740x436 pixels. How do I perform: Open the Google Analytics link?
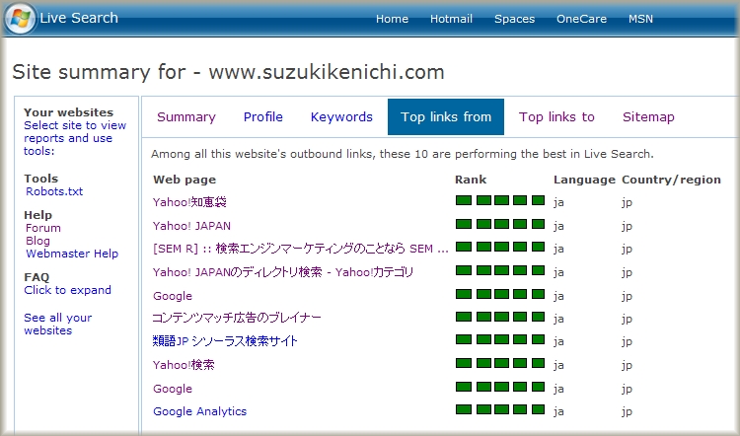pos(199,411)
